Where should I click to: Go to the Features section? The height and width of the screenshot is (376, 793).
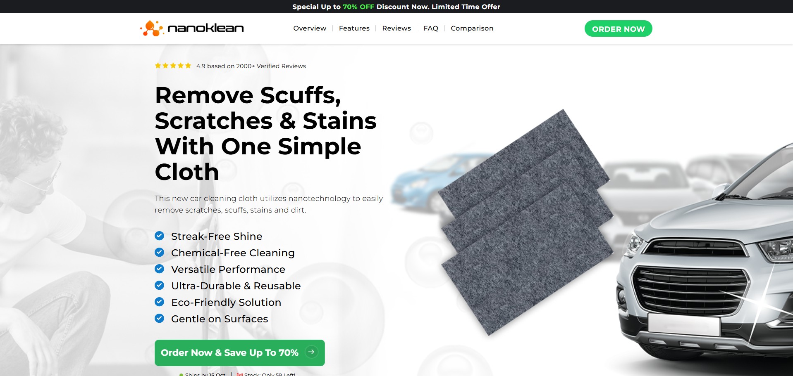click(354, 28)
